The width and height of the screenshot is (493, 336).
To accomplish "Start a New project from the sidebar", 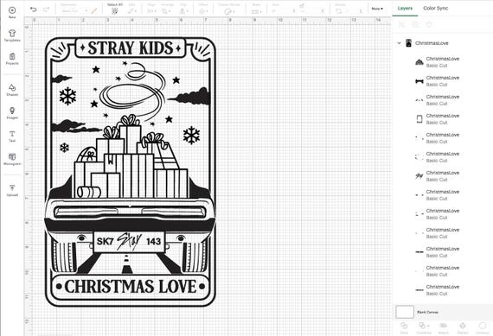I will (x=12, y=12).
